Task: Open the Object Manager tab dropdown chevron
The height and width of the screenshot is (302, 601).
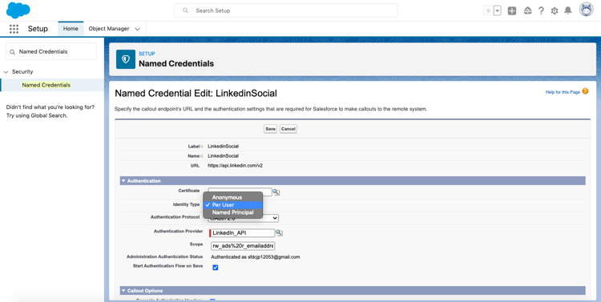Action: [138, 29]
